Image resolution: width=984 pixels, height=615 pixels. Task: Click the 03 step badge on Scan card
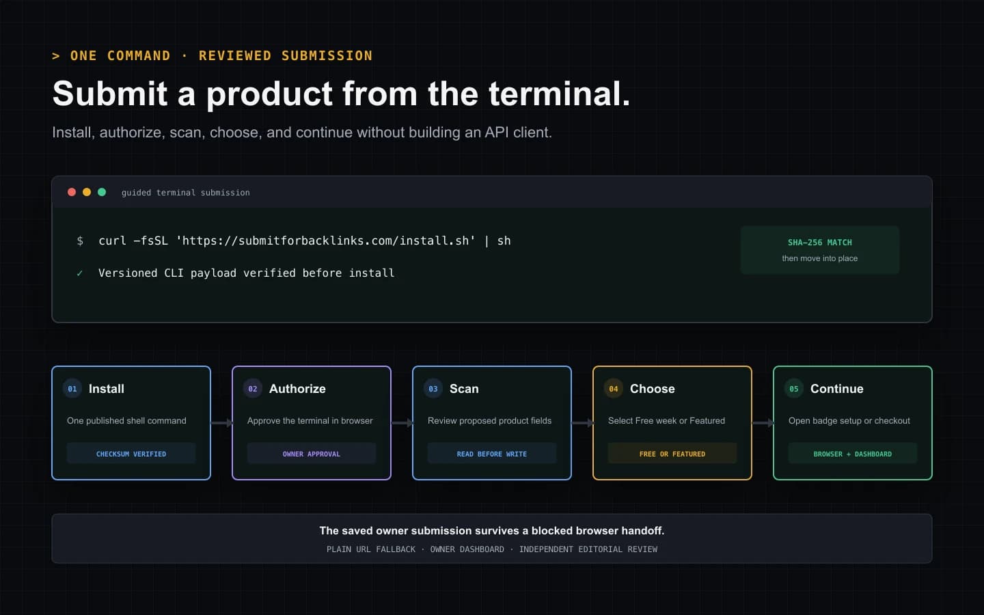tap(433, 389)
